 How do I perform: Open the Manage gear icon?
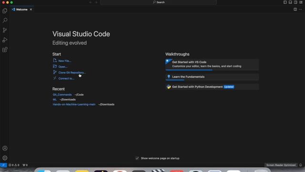[5, 158]
